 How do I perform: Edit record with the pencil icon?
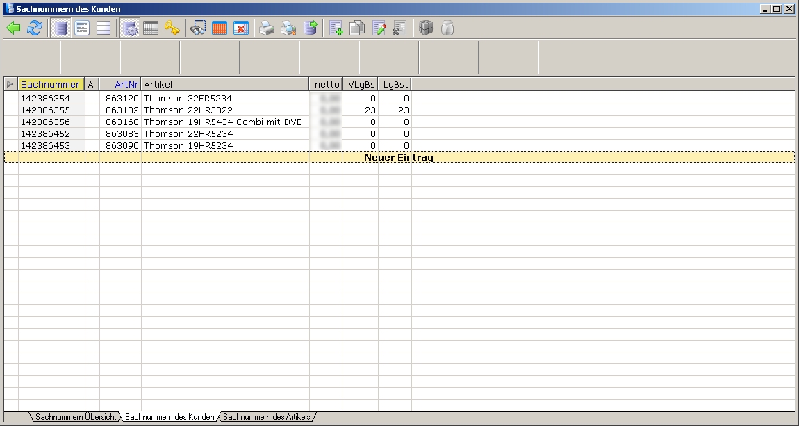click(x=379, y=28)
